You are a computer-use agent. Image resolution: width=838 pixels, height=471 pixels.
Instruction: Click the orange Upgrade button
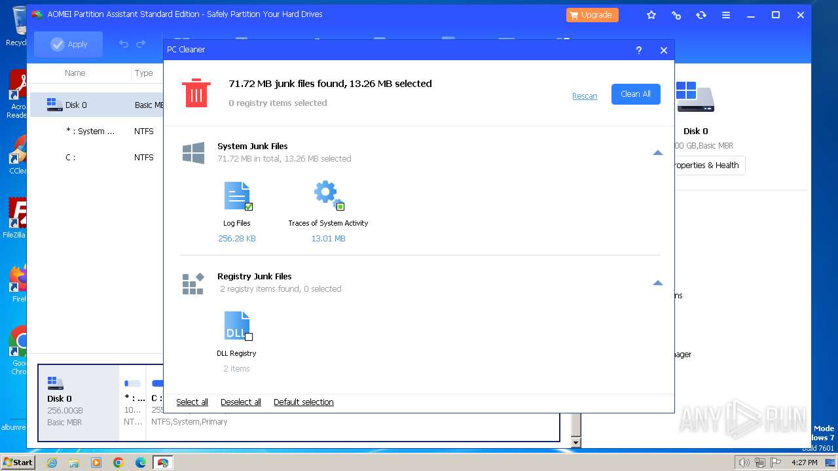592,15
